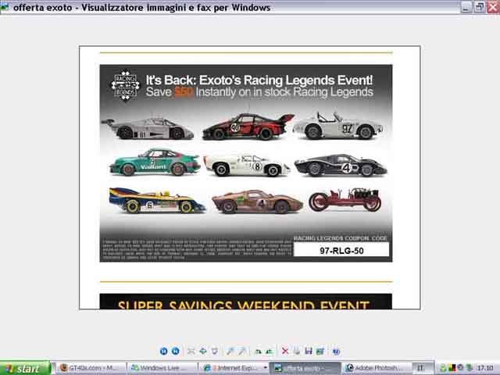Print the current image
The image size is (500, 375).
point(297,351)
